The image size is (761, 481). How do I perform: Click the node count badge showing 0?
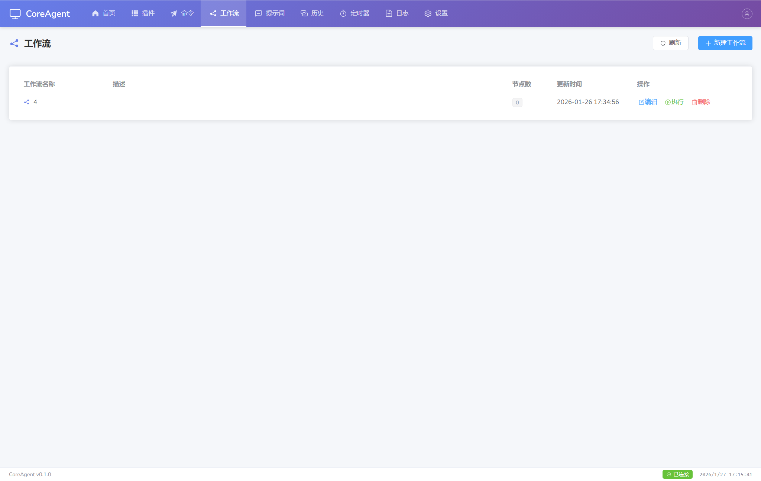[517, 103]
